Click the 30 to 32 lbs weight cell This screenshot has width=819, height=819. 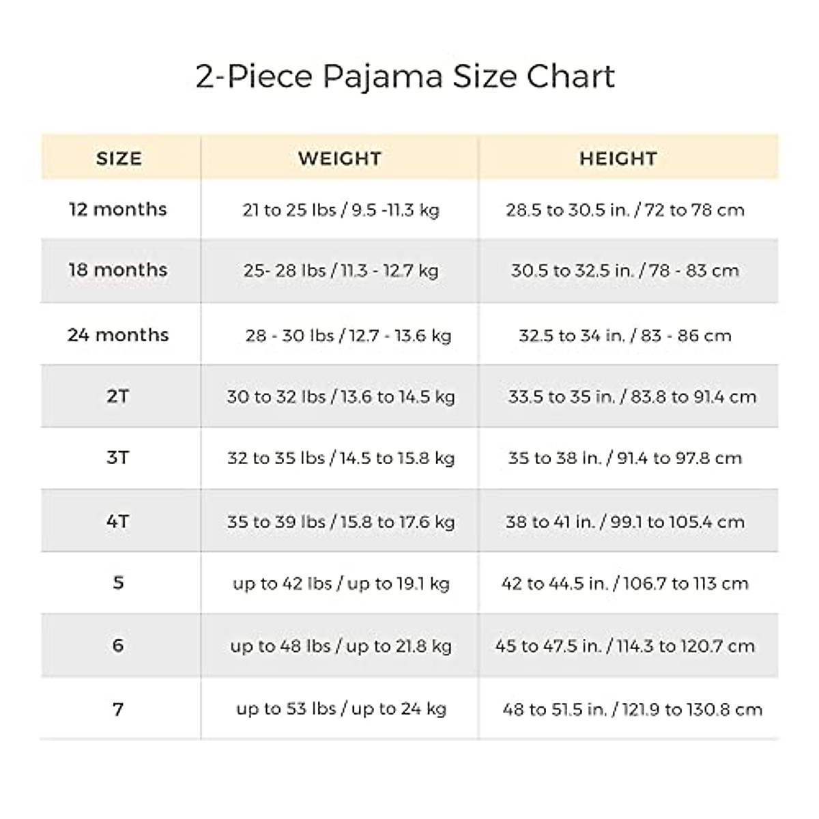click(x=341, y=397)
